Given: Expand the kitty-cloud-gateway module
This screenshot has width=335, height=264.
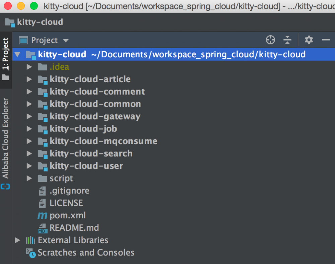Looking at the screenshot, I should click(29, 116).
